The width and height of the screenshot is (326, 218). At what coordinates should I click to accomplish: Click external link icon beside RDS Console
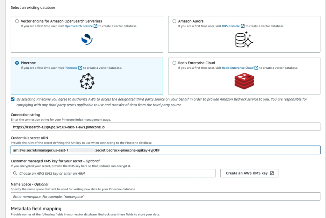click(x=242, y=26)
